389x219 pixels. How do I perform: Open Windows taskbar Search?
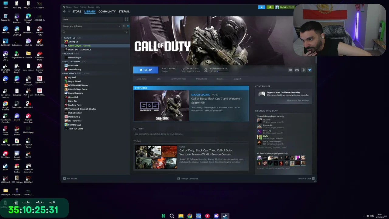pos(172,216)
